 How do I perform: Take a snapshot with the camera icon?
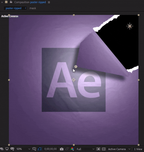click(x=62, y=149)
